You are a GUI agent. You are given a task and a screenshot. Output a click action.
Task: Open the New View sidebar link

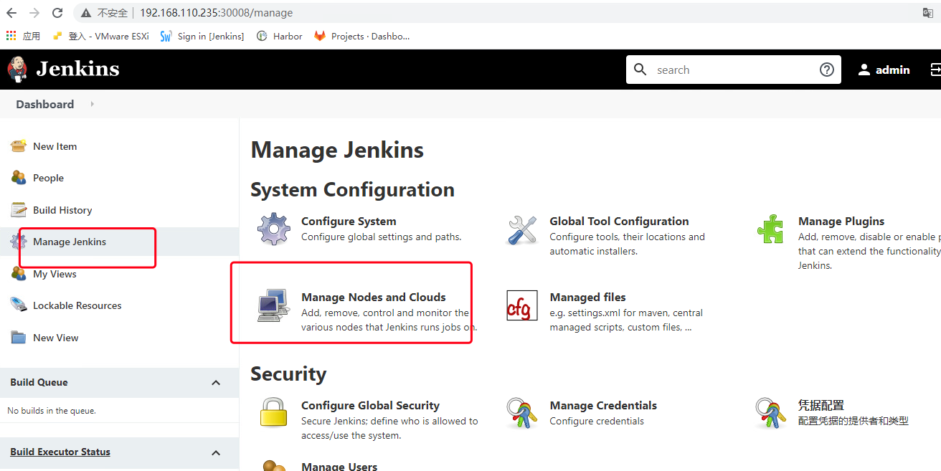(x=56, y=338)
